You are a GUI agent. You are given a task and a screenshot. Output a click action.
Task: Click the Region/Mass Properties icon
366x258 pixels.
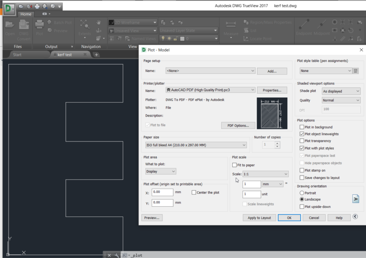[246, 22]
